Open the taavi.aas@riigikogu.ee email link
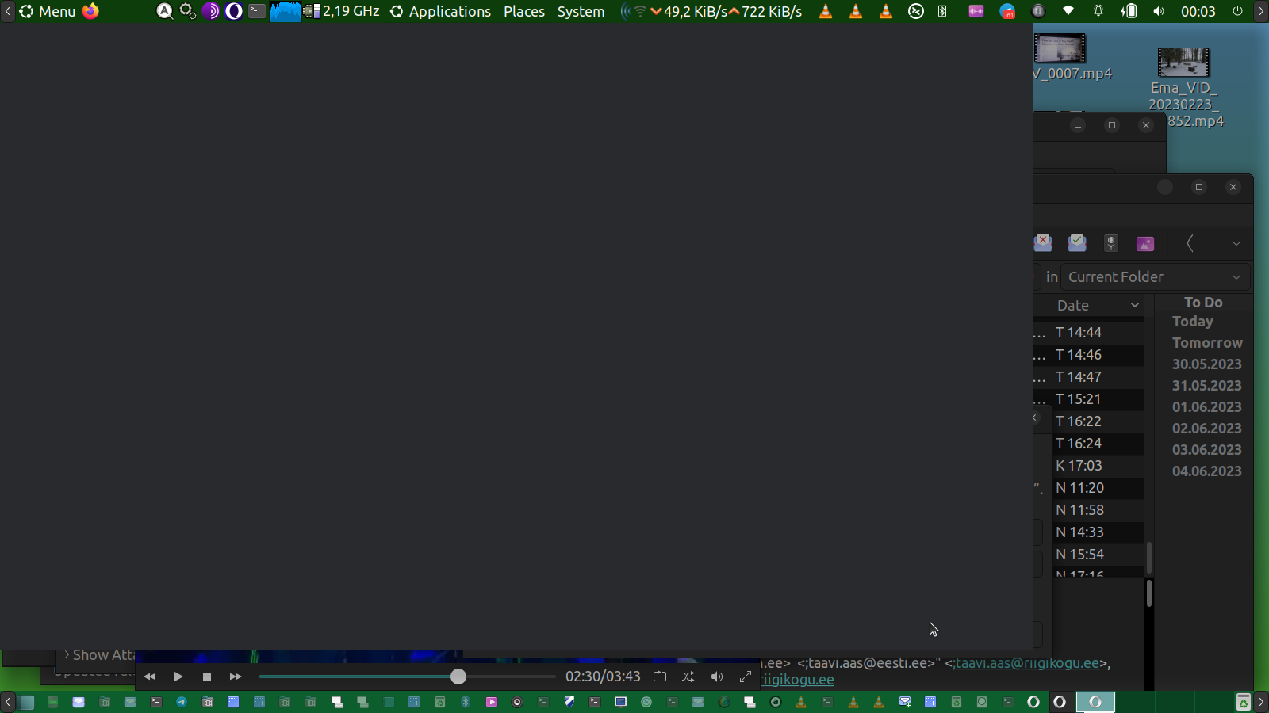 (1026, 663)
